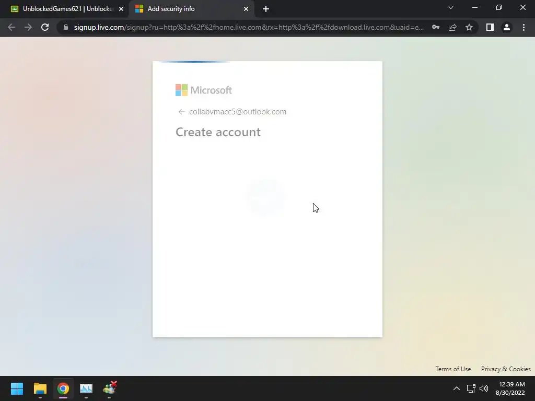
Task: Open the Chrome profile avatar
Action: coord(507,27)
